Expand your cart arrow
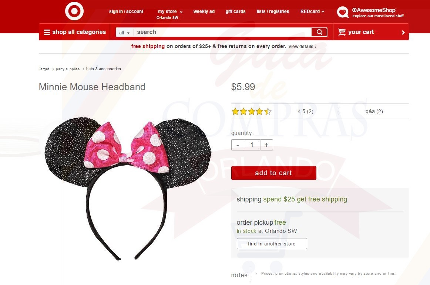 (x=403, y=32)
